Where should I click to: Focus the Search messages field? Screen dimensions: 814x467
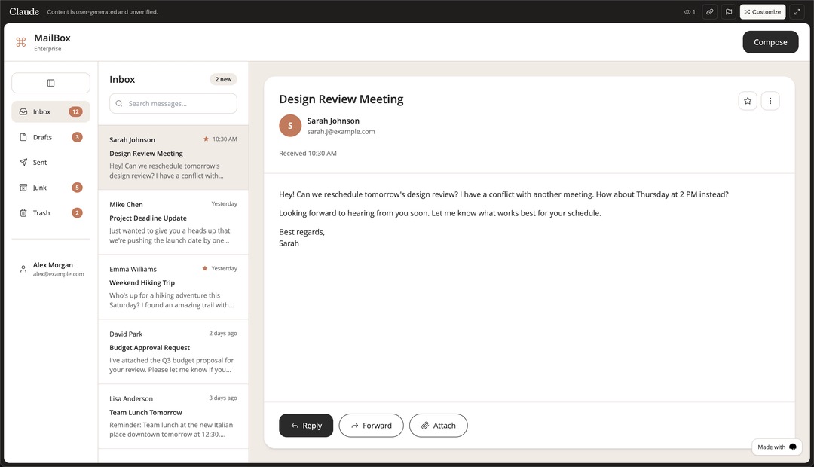(173, 103)
